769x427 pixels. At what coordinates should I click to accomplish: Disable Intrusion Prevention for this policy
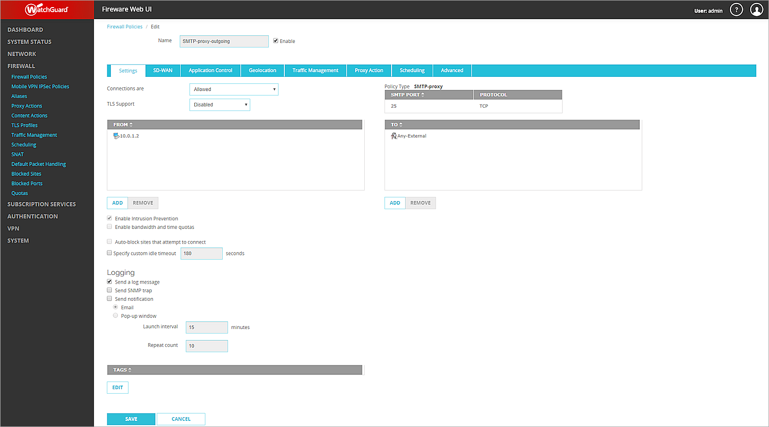[x=109, y=218]
